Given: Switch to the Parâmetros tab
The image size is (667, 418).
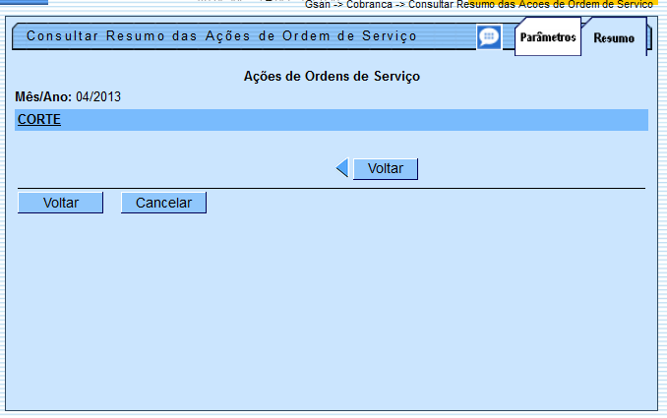Looking at the screenshot, I should [548, 37].
